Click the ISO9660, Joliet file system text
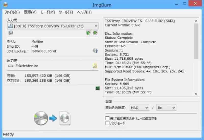The width and height of the screenshot is (204, 140). click(44, 51)
